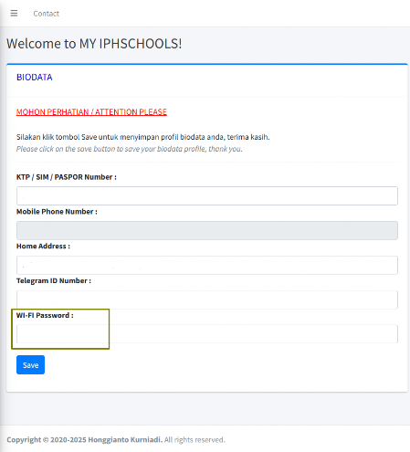This screenshot has height=452, width=410.
Task: Focus the Wi-Fi Password input box
Action: pyautogui.click(x=207, y=334)
